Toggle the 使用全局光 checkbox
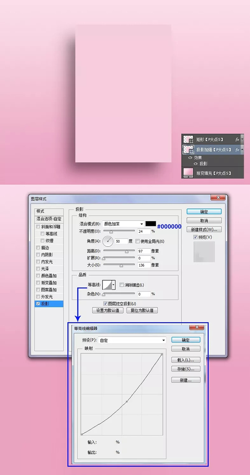 [x=137, y=241]
